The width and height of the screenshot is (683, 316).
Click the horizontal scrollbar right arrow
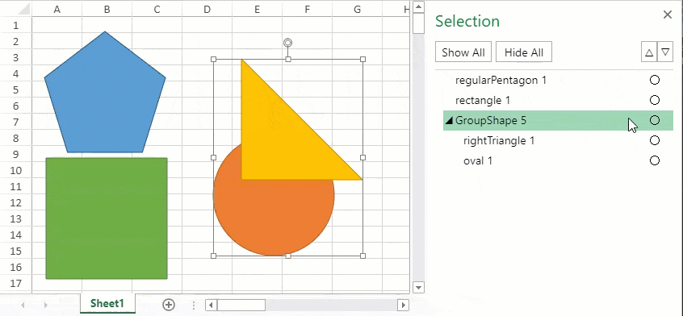(404, 306)
